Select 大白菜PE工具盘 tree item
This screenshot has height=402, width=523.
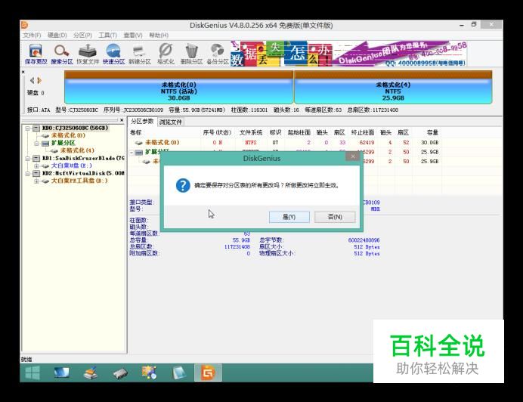point(79,181)
